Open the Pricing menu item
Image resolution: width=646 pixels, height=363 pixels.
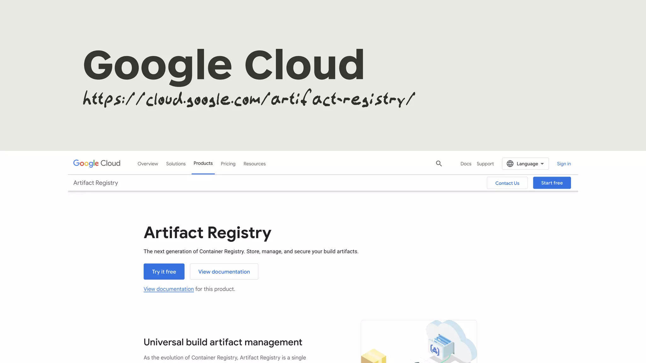pos(228,164)
